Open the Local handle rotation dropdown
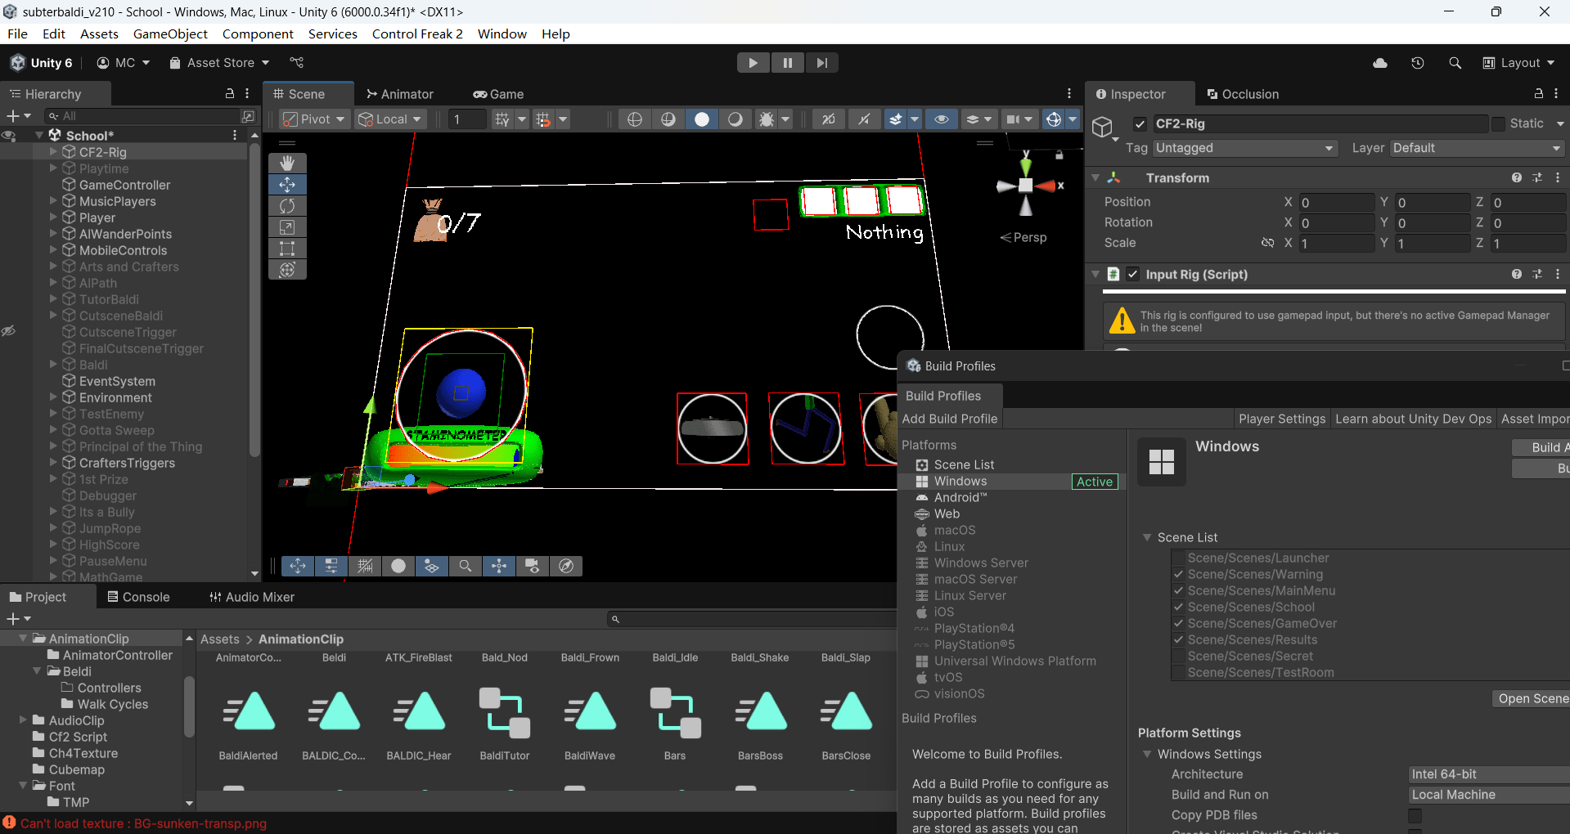 point(390,119)
